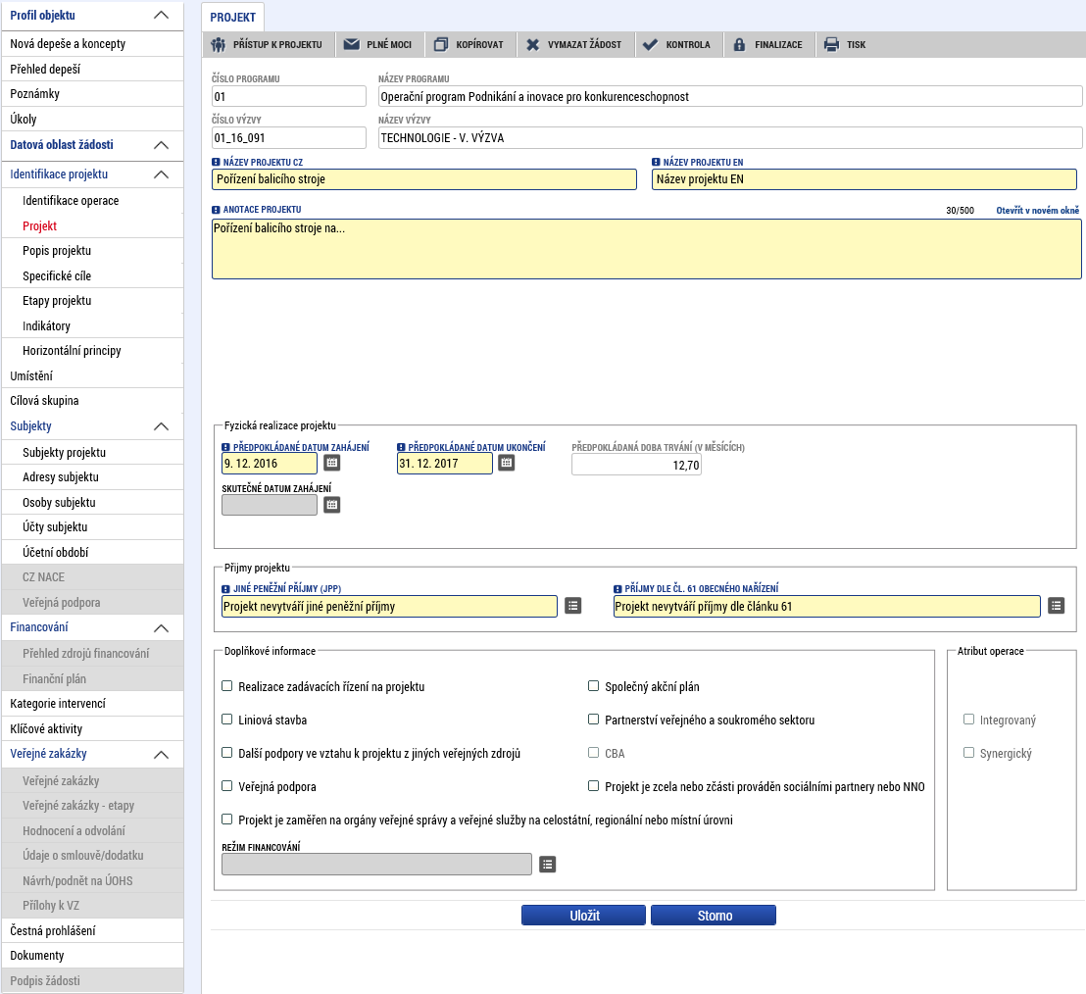Image resolution: width=1086 pixels, height=994 pixels.
Task: Click the Kopírovat copy icon
Action: click(441, 44)
